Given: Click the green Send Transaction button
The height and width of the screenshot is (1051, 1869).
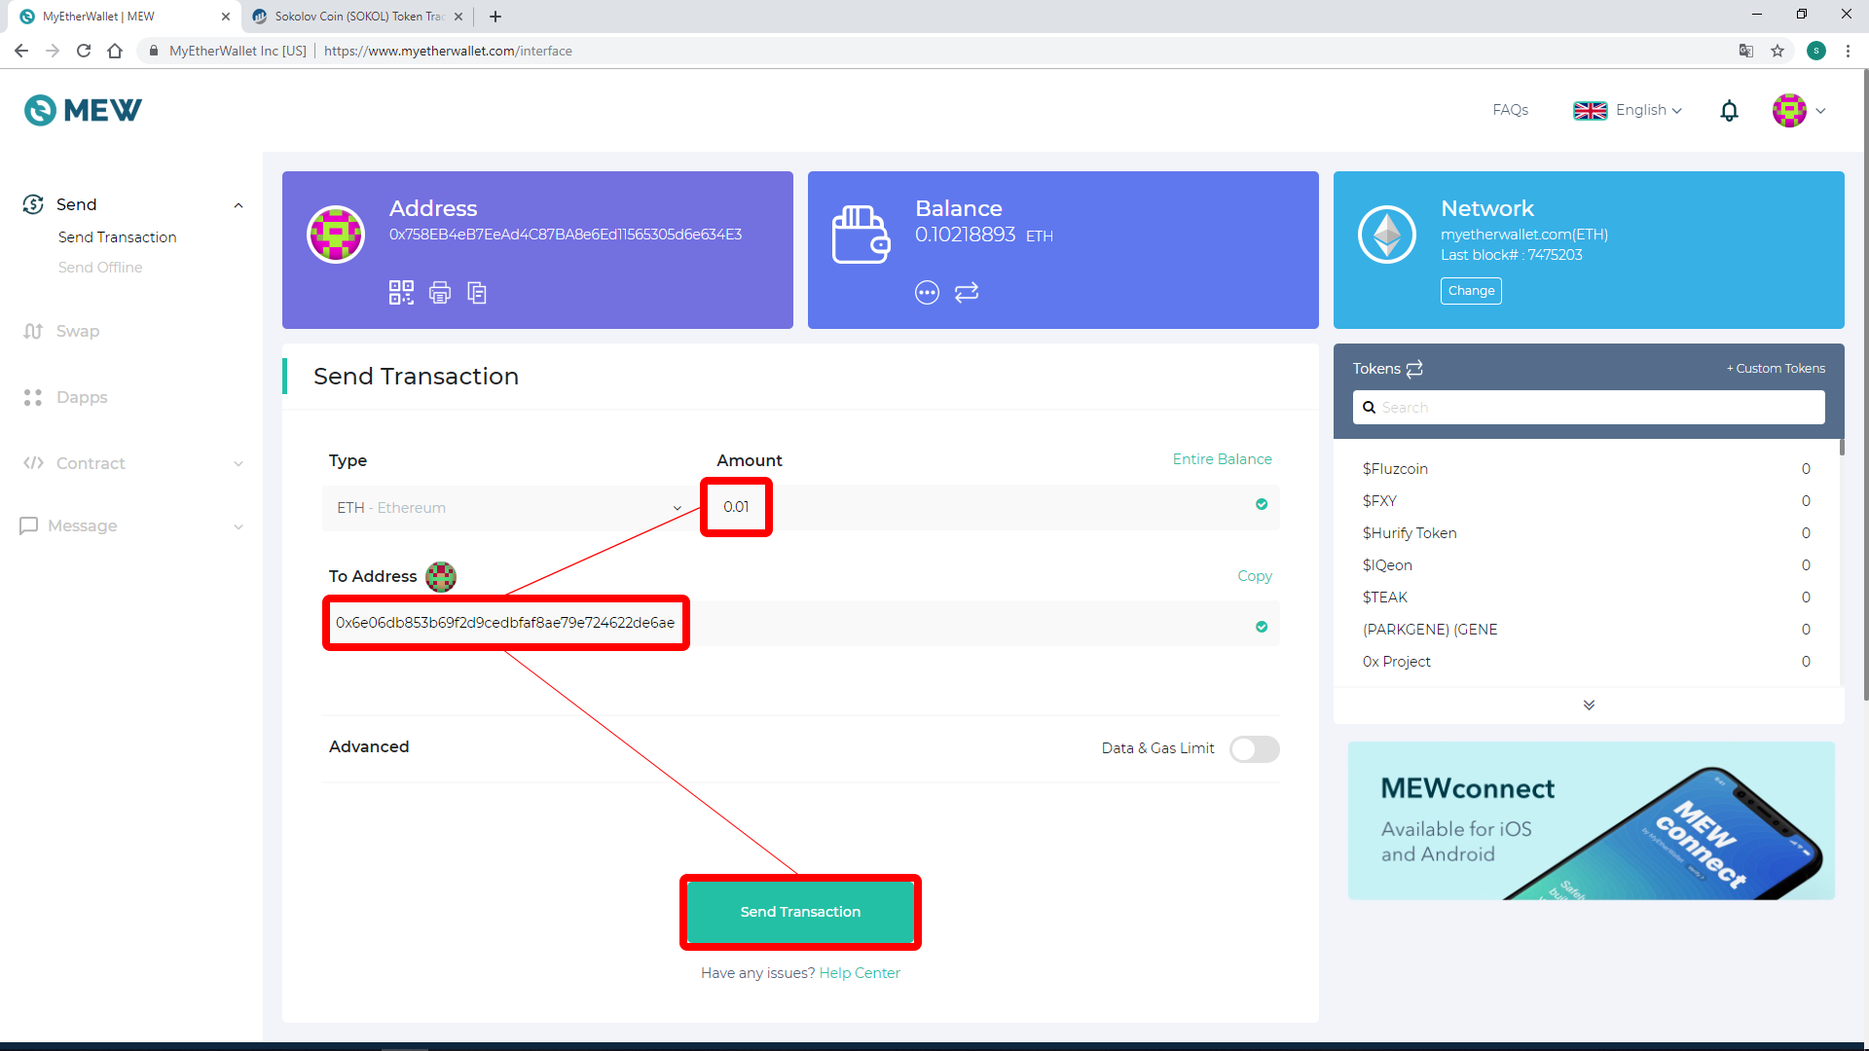Looking at the screenshot, I should pyautogui.click(x=800, y=912).
